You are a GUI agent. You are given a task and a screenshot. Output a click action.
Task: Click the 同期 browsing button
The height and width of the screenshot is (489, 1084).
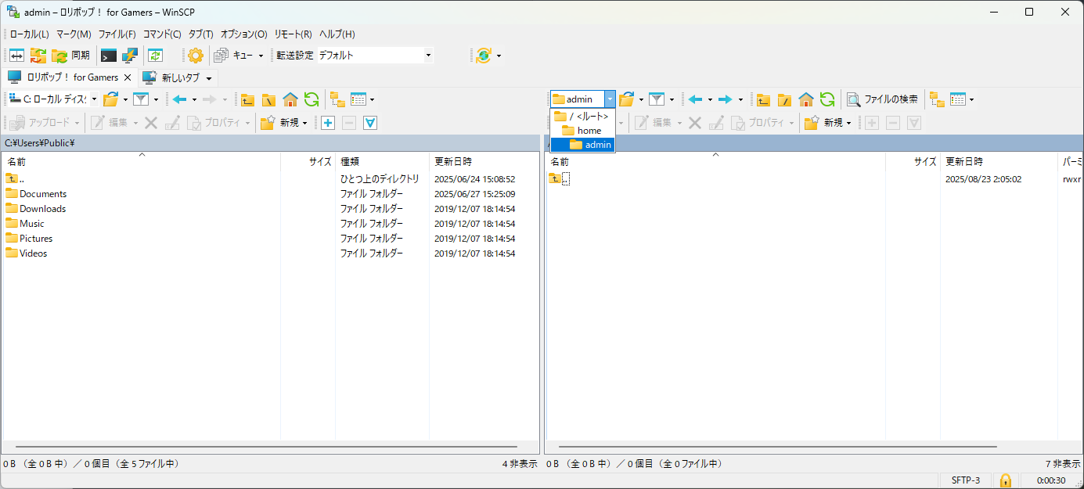pyautogui.click(x=70, y=56)
